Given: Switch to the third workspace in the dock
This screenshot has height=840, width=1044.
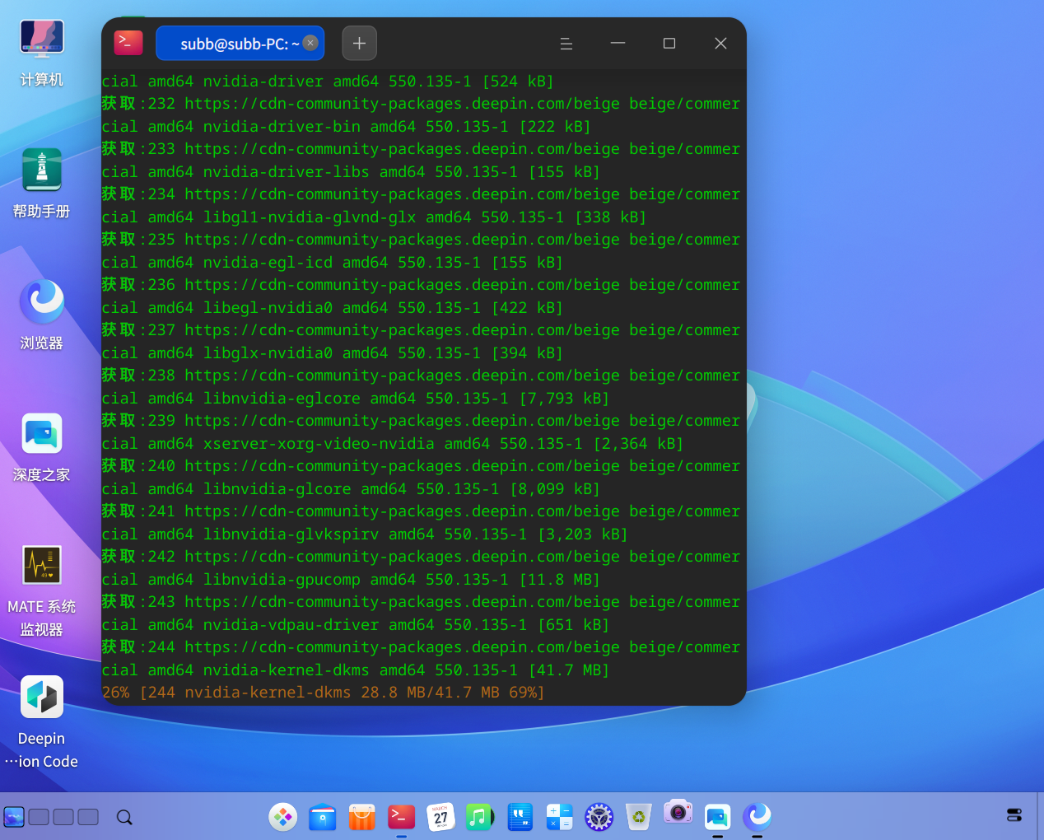Looking at the screenshot, I should pos(63,817).
